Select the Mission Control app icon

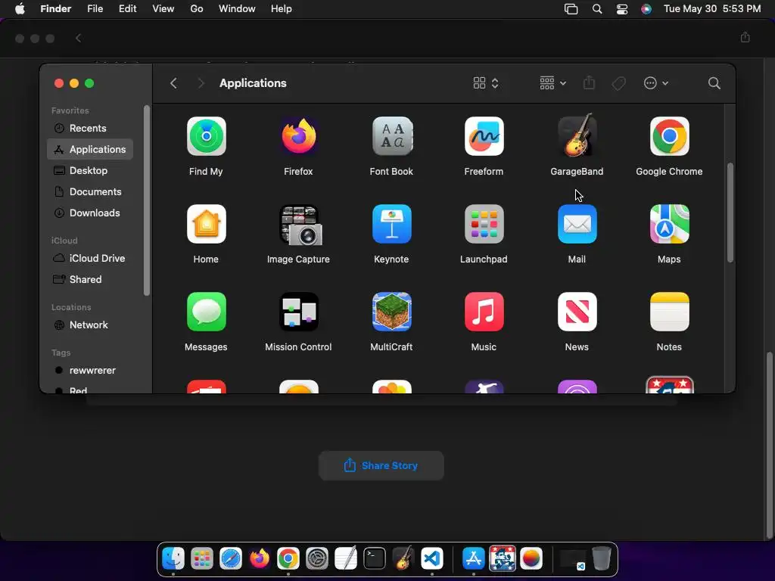(298, 312)
